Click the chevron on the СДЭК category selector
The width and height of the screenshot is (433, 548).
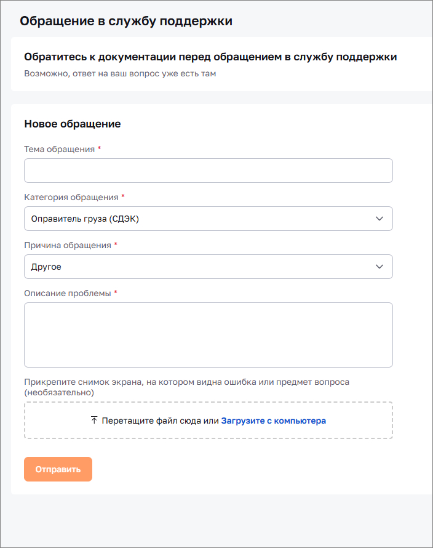379,219
